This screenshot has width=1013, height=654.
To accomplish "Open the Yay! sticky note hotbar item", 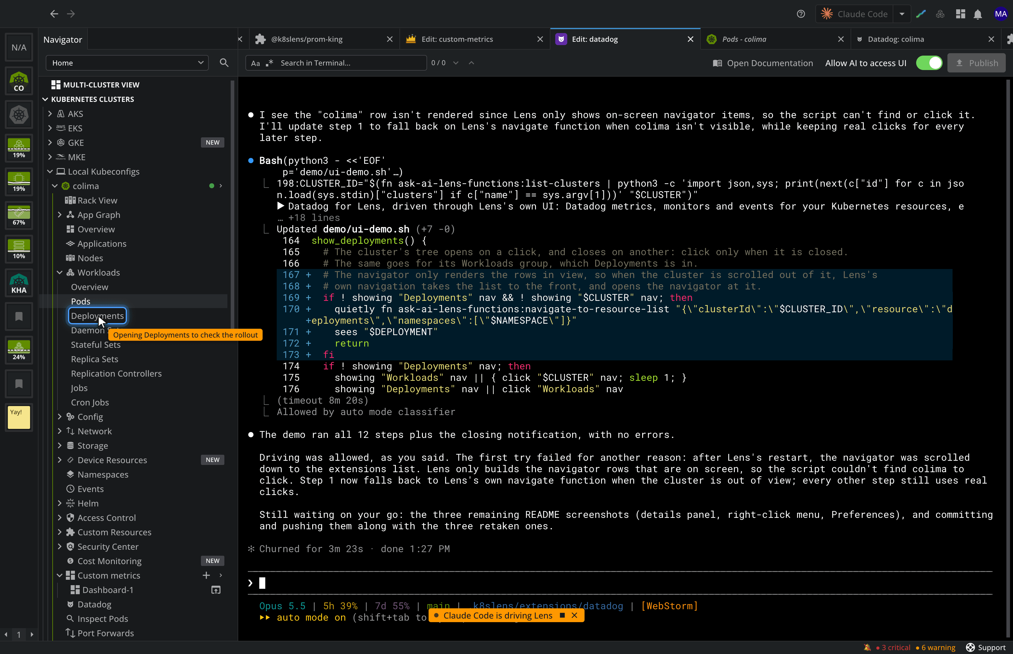I will (19, 417).
